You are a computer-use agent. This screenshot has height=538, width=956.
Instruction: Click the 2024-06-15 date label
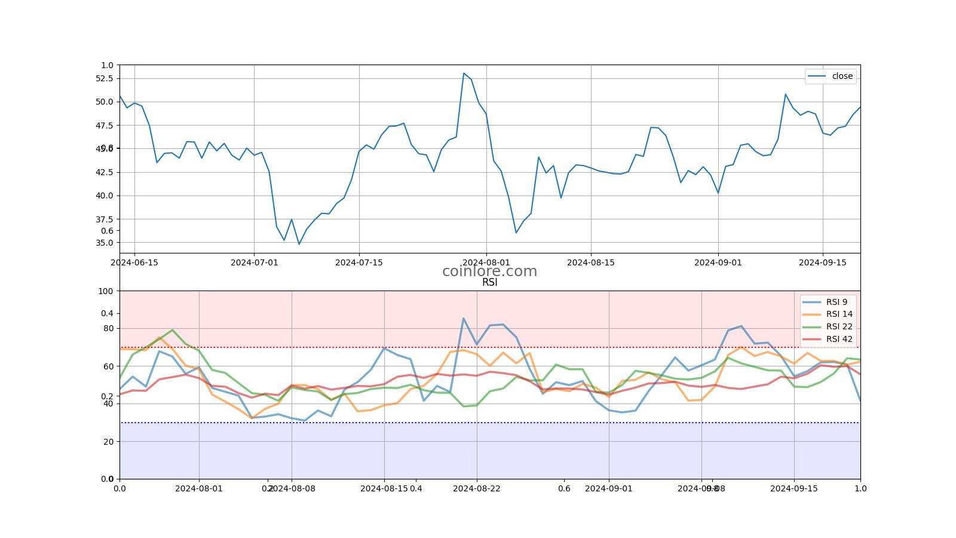point(134,262)
